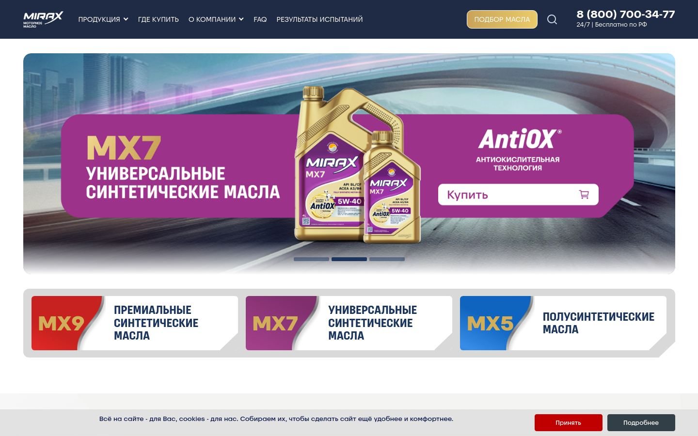This screenshot has height=436, width=698.
Task: Expand the ПРОДУКЦИЯ dropdown chevron
Action: point(126,19)
